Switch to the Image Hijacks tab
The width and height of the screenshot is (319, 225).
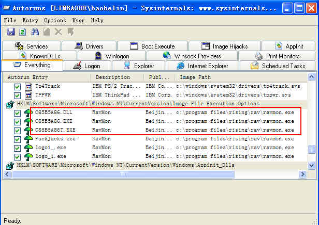click(225, 46)
